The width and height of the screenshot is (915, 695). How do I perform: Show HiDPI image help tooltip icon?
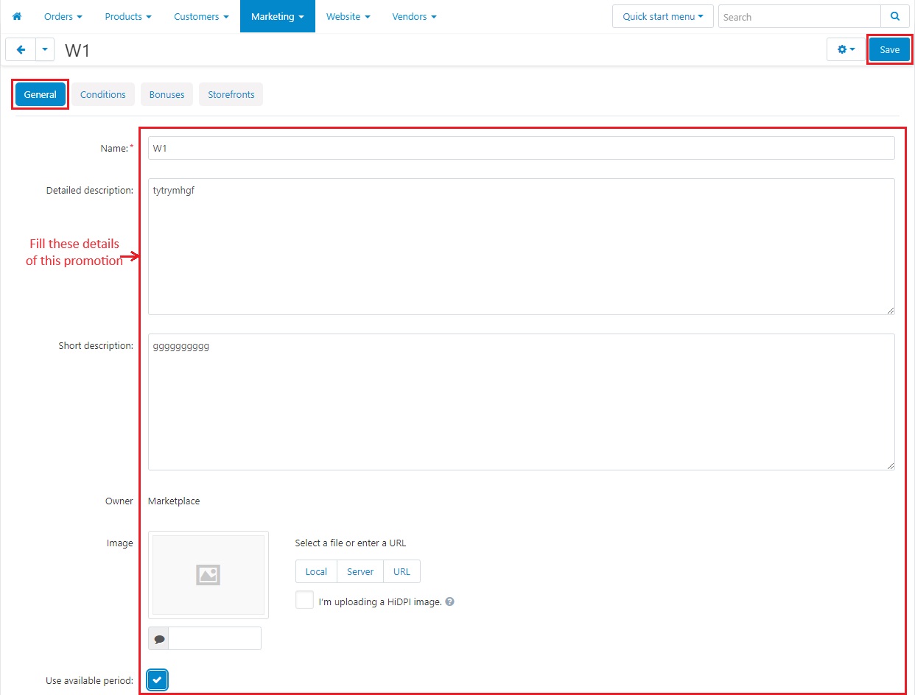coord(449,601)
